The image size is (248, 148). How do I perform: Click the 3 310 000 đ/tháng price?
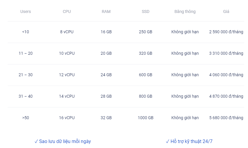coord(226,53)
